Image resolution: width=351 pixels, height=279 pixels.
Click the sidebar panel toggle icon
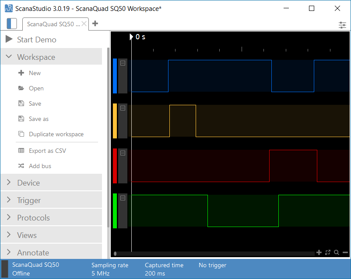click(12, 24)
